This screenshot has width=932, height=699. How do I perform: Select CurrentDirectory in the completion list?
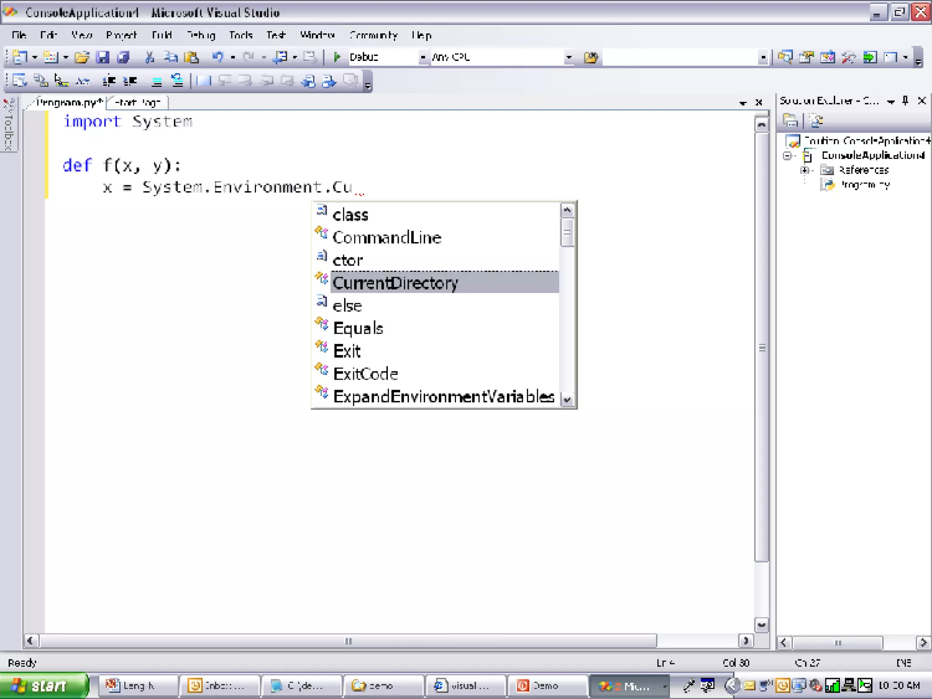pos(395,283)
